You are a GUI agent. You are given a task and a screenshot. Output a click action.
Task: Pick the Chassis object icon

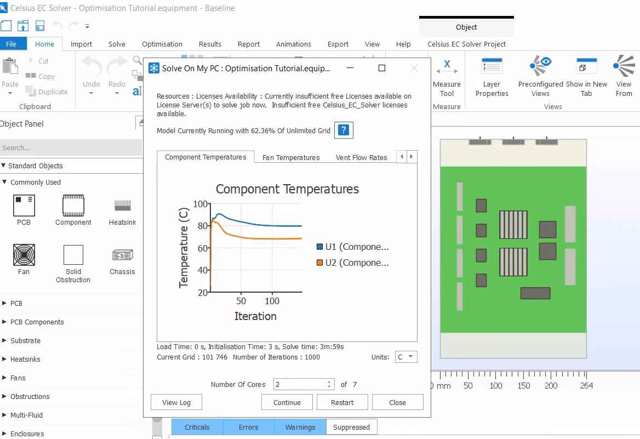[x=122, y=255]
